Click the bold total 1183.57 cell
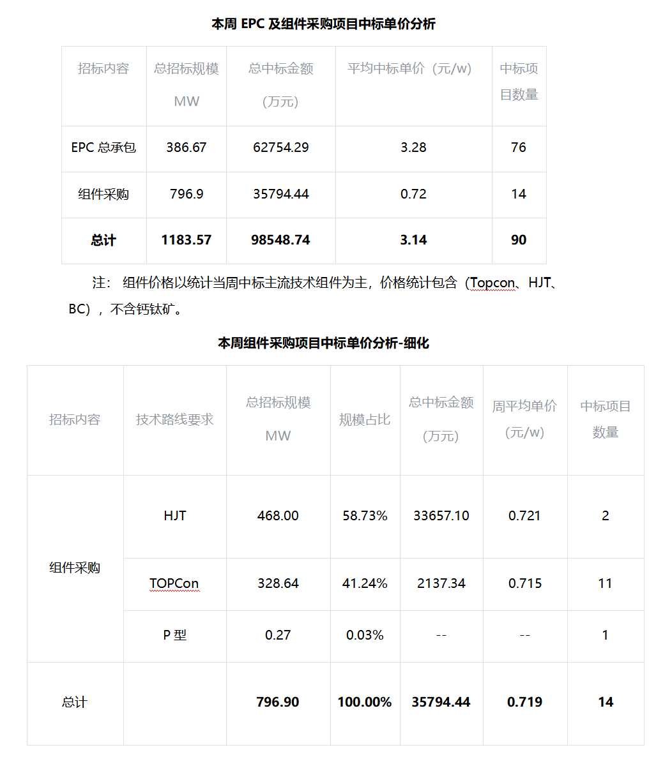This screenshot has height=766, width=656. 187,240
